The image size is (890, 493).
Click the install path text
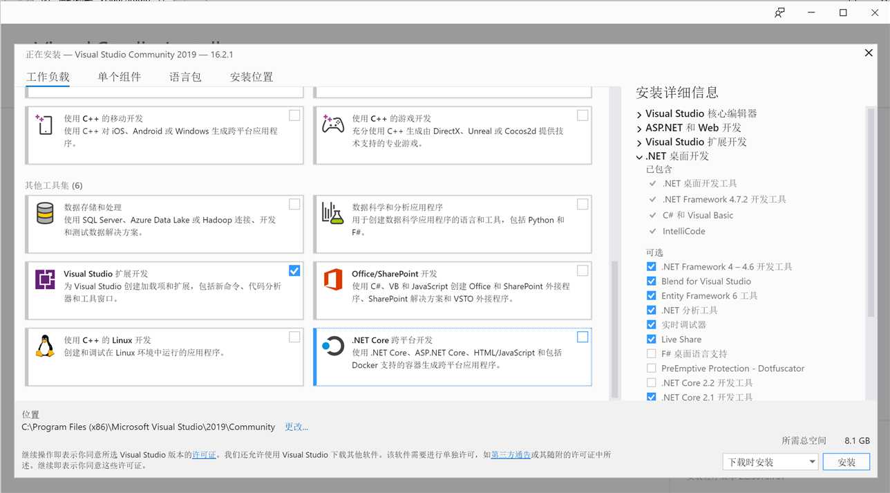(149, 427)
